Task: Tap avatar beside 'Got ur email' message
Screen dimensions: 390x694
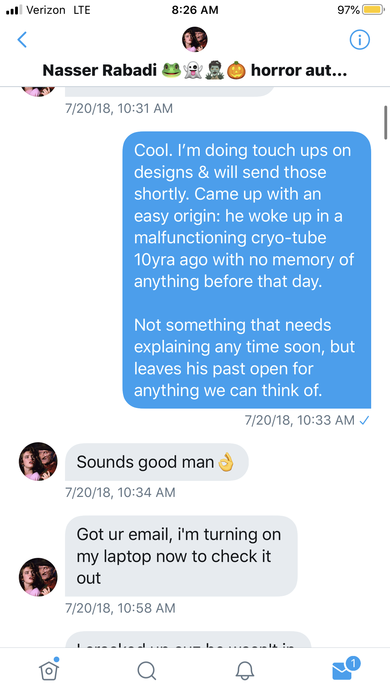Action: pos(38,577)
